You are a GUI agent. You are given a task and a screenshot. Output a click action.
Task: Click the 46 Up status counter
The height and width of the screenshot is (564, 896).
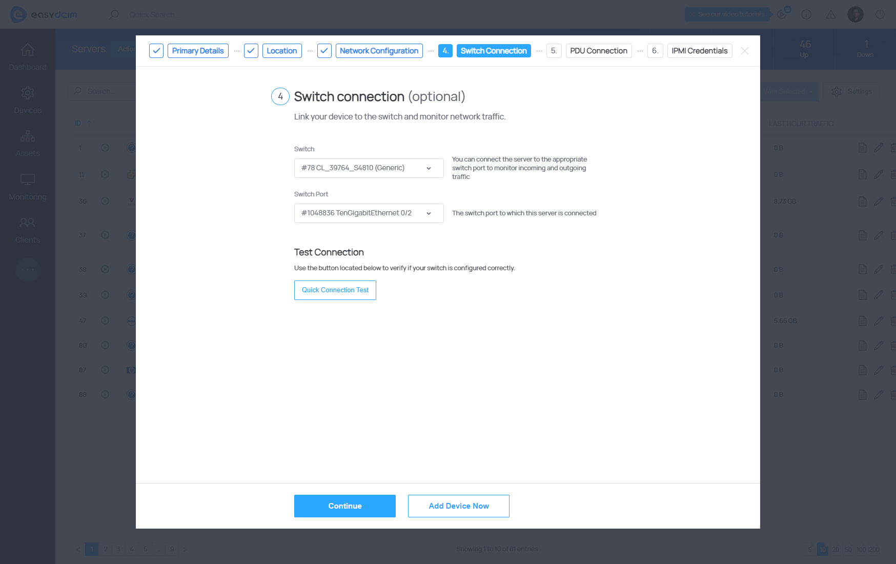point(805,49)
